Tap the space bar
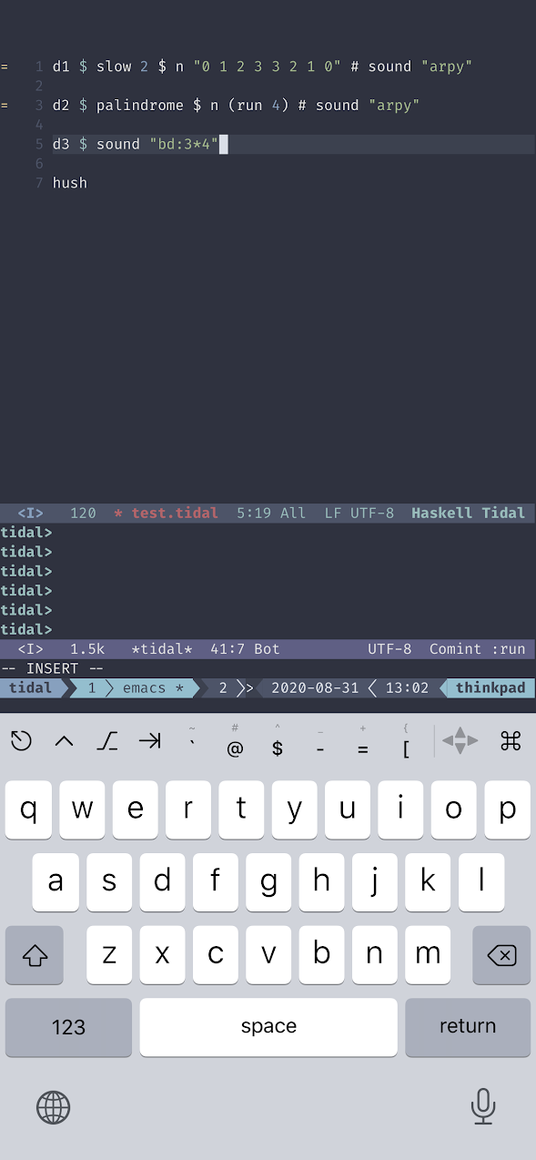536x1160 pixels. tap(268, 1027)
